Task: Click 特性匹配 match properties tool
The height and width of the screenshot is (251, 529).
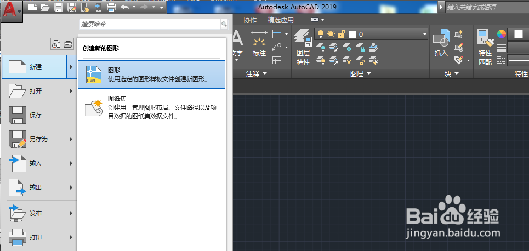Action: point(486,47)
